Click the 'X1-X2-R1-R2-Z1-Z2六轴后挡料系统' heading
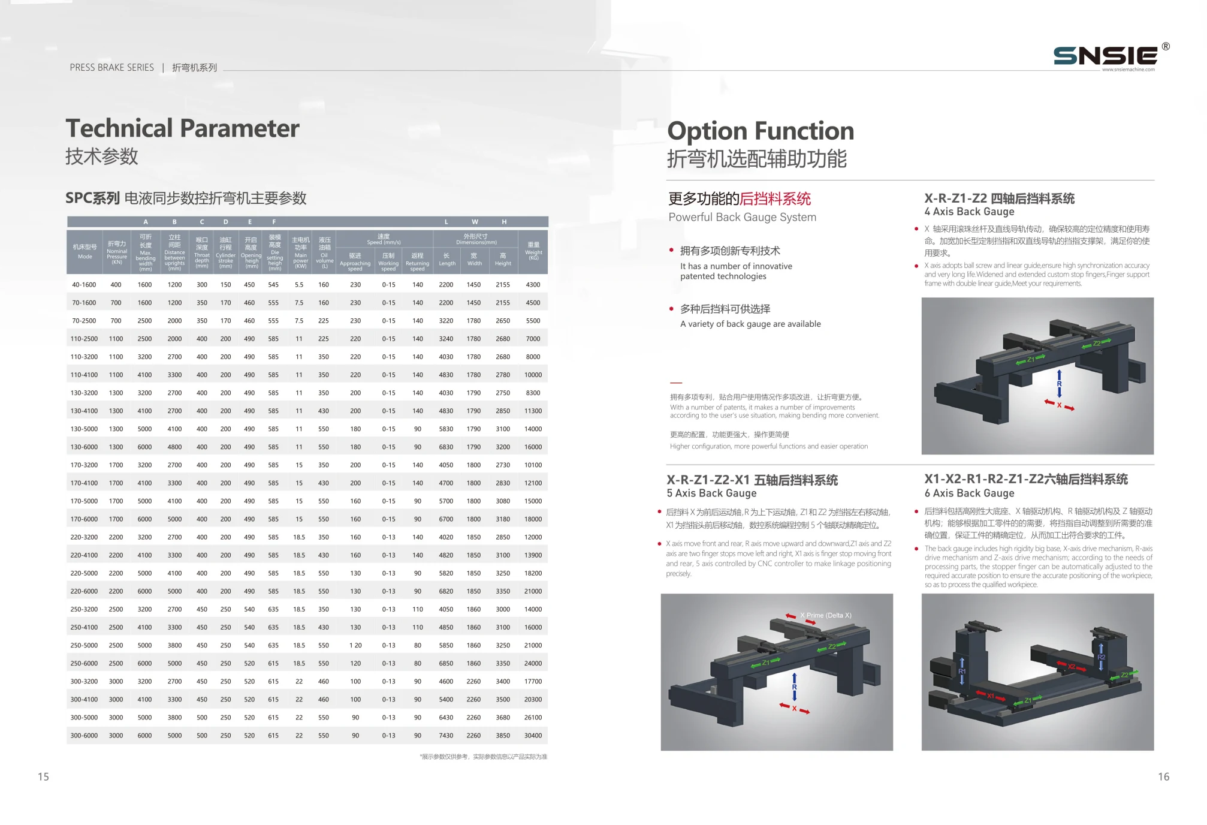Image resolution: width=1207 pixels, height=825 pixels. click(x=1026, y=479)
